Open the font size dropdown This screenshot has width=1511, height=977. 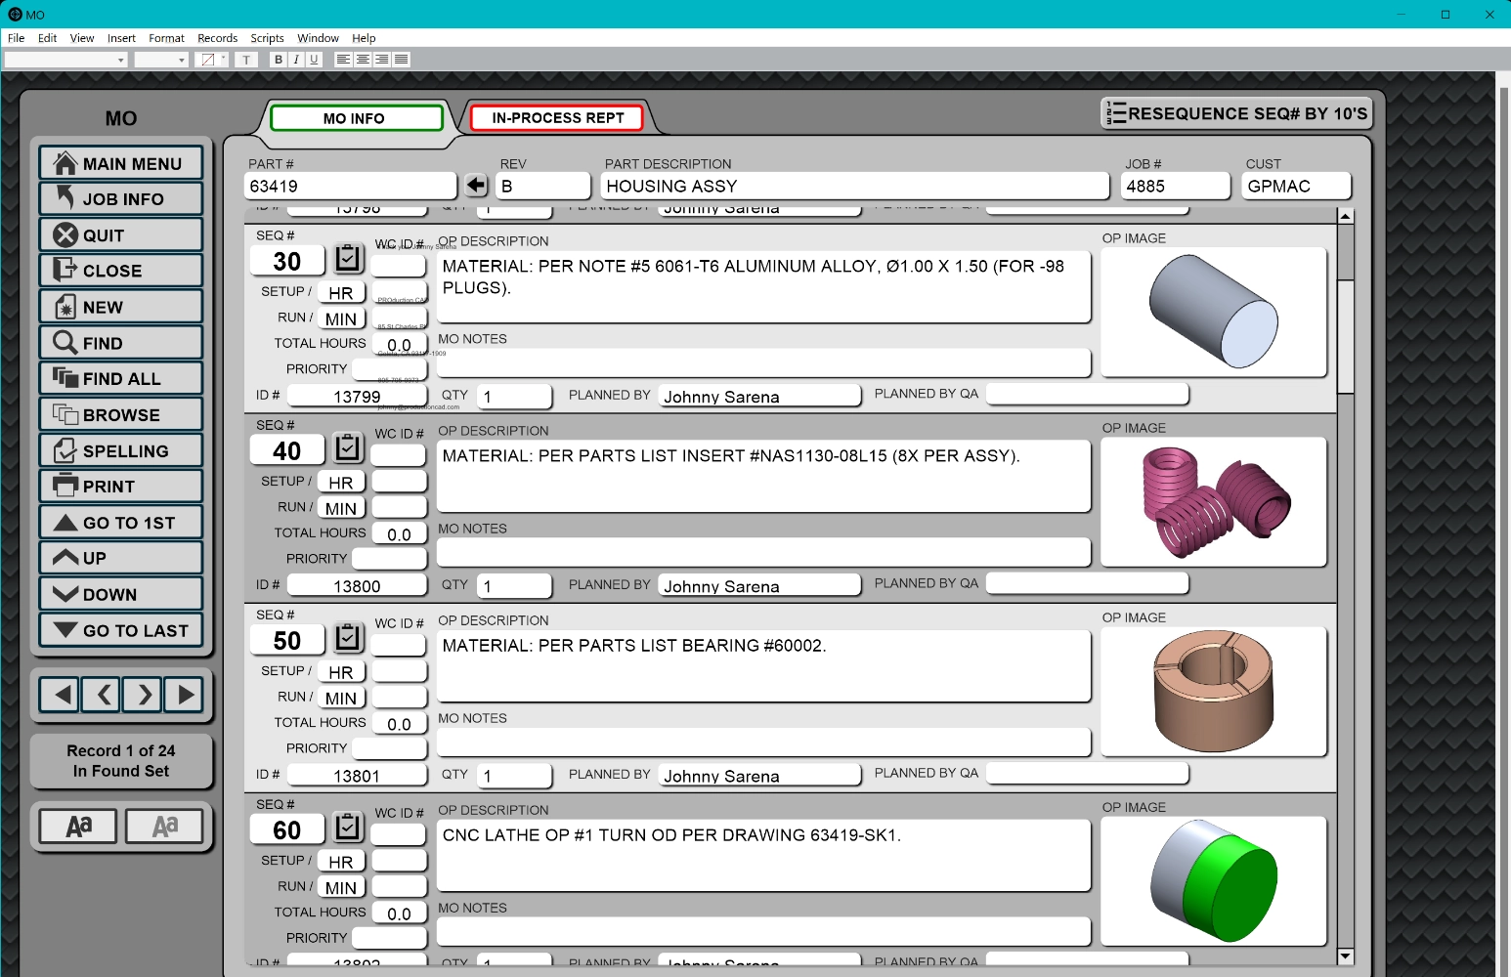click(181, 61)
